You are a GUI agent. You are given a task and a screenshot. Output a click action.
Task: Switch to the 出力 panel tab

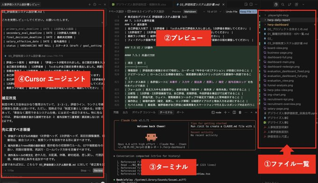tap(125, 113)
